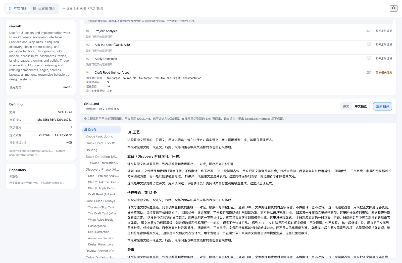Click the 一致 fingerprint comparison value
This screenshot has width=402, height=263.
[x=69, y=143]
